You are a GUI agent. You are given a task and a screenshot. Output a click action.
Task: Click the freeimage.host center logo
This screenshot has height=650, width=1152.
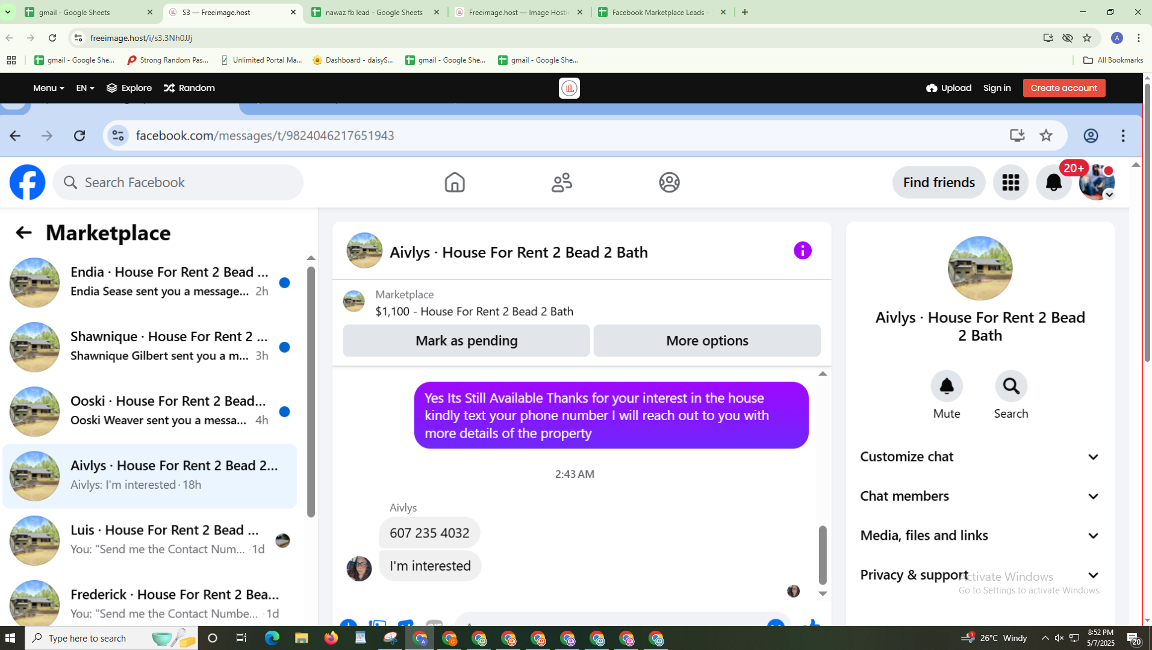569,88
